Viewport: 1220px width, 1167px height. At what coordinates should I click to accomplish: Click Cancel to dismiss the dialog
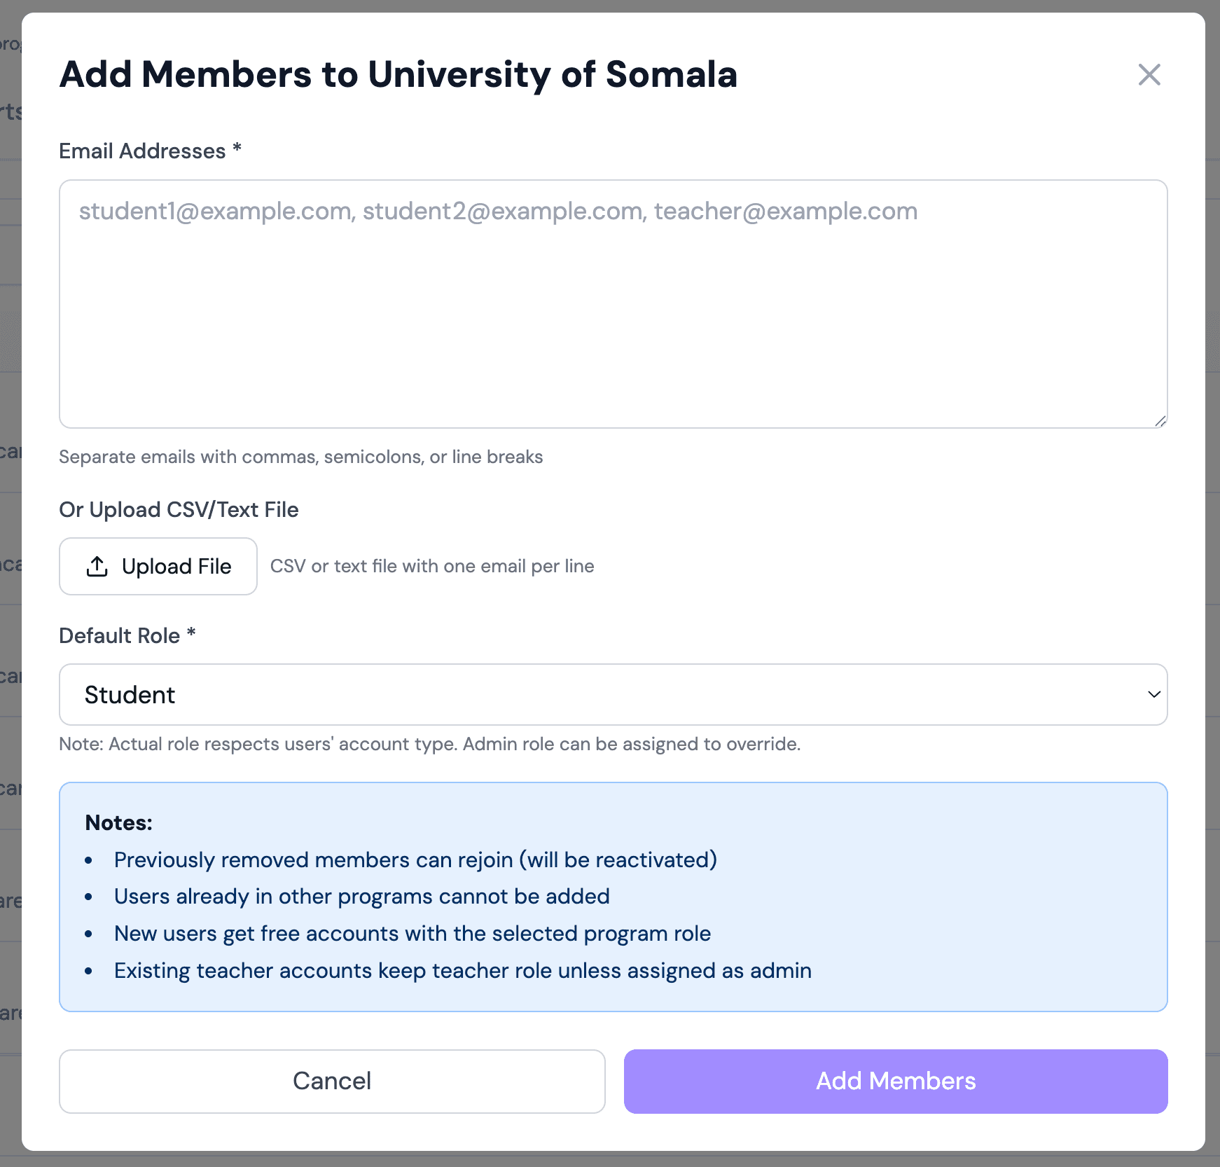[332, 1081]
